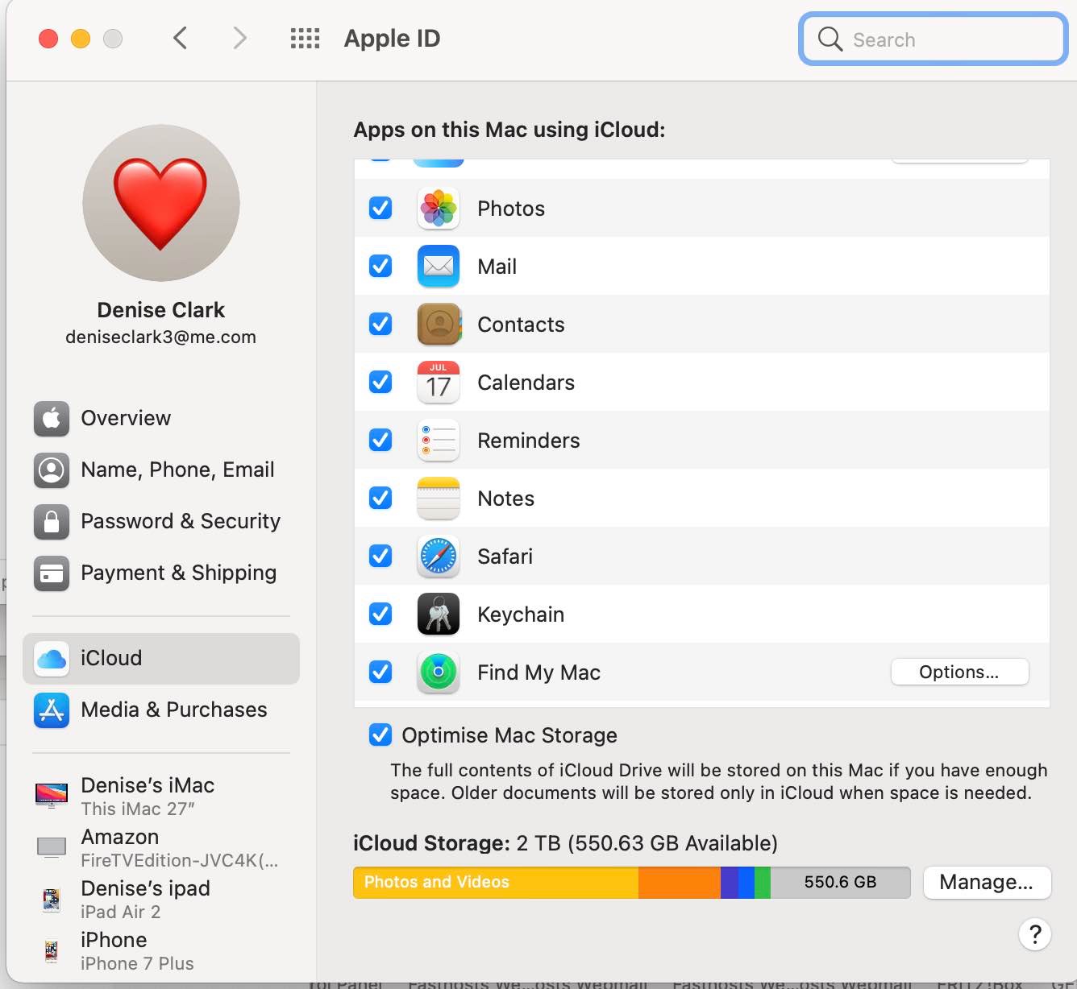Click the grey 550.6 GB free segment
Viewport: 1077px width, 989px height.
click(841, 883)
